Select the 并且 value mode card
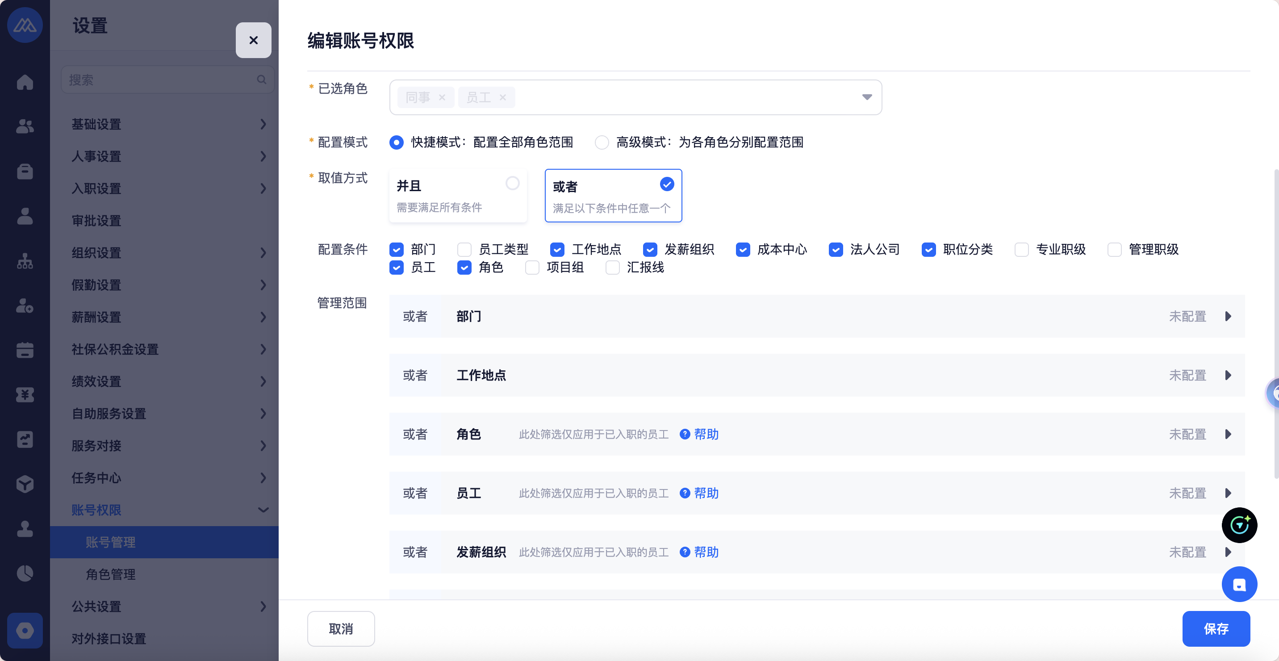 tap(458, 195)
